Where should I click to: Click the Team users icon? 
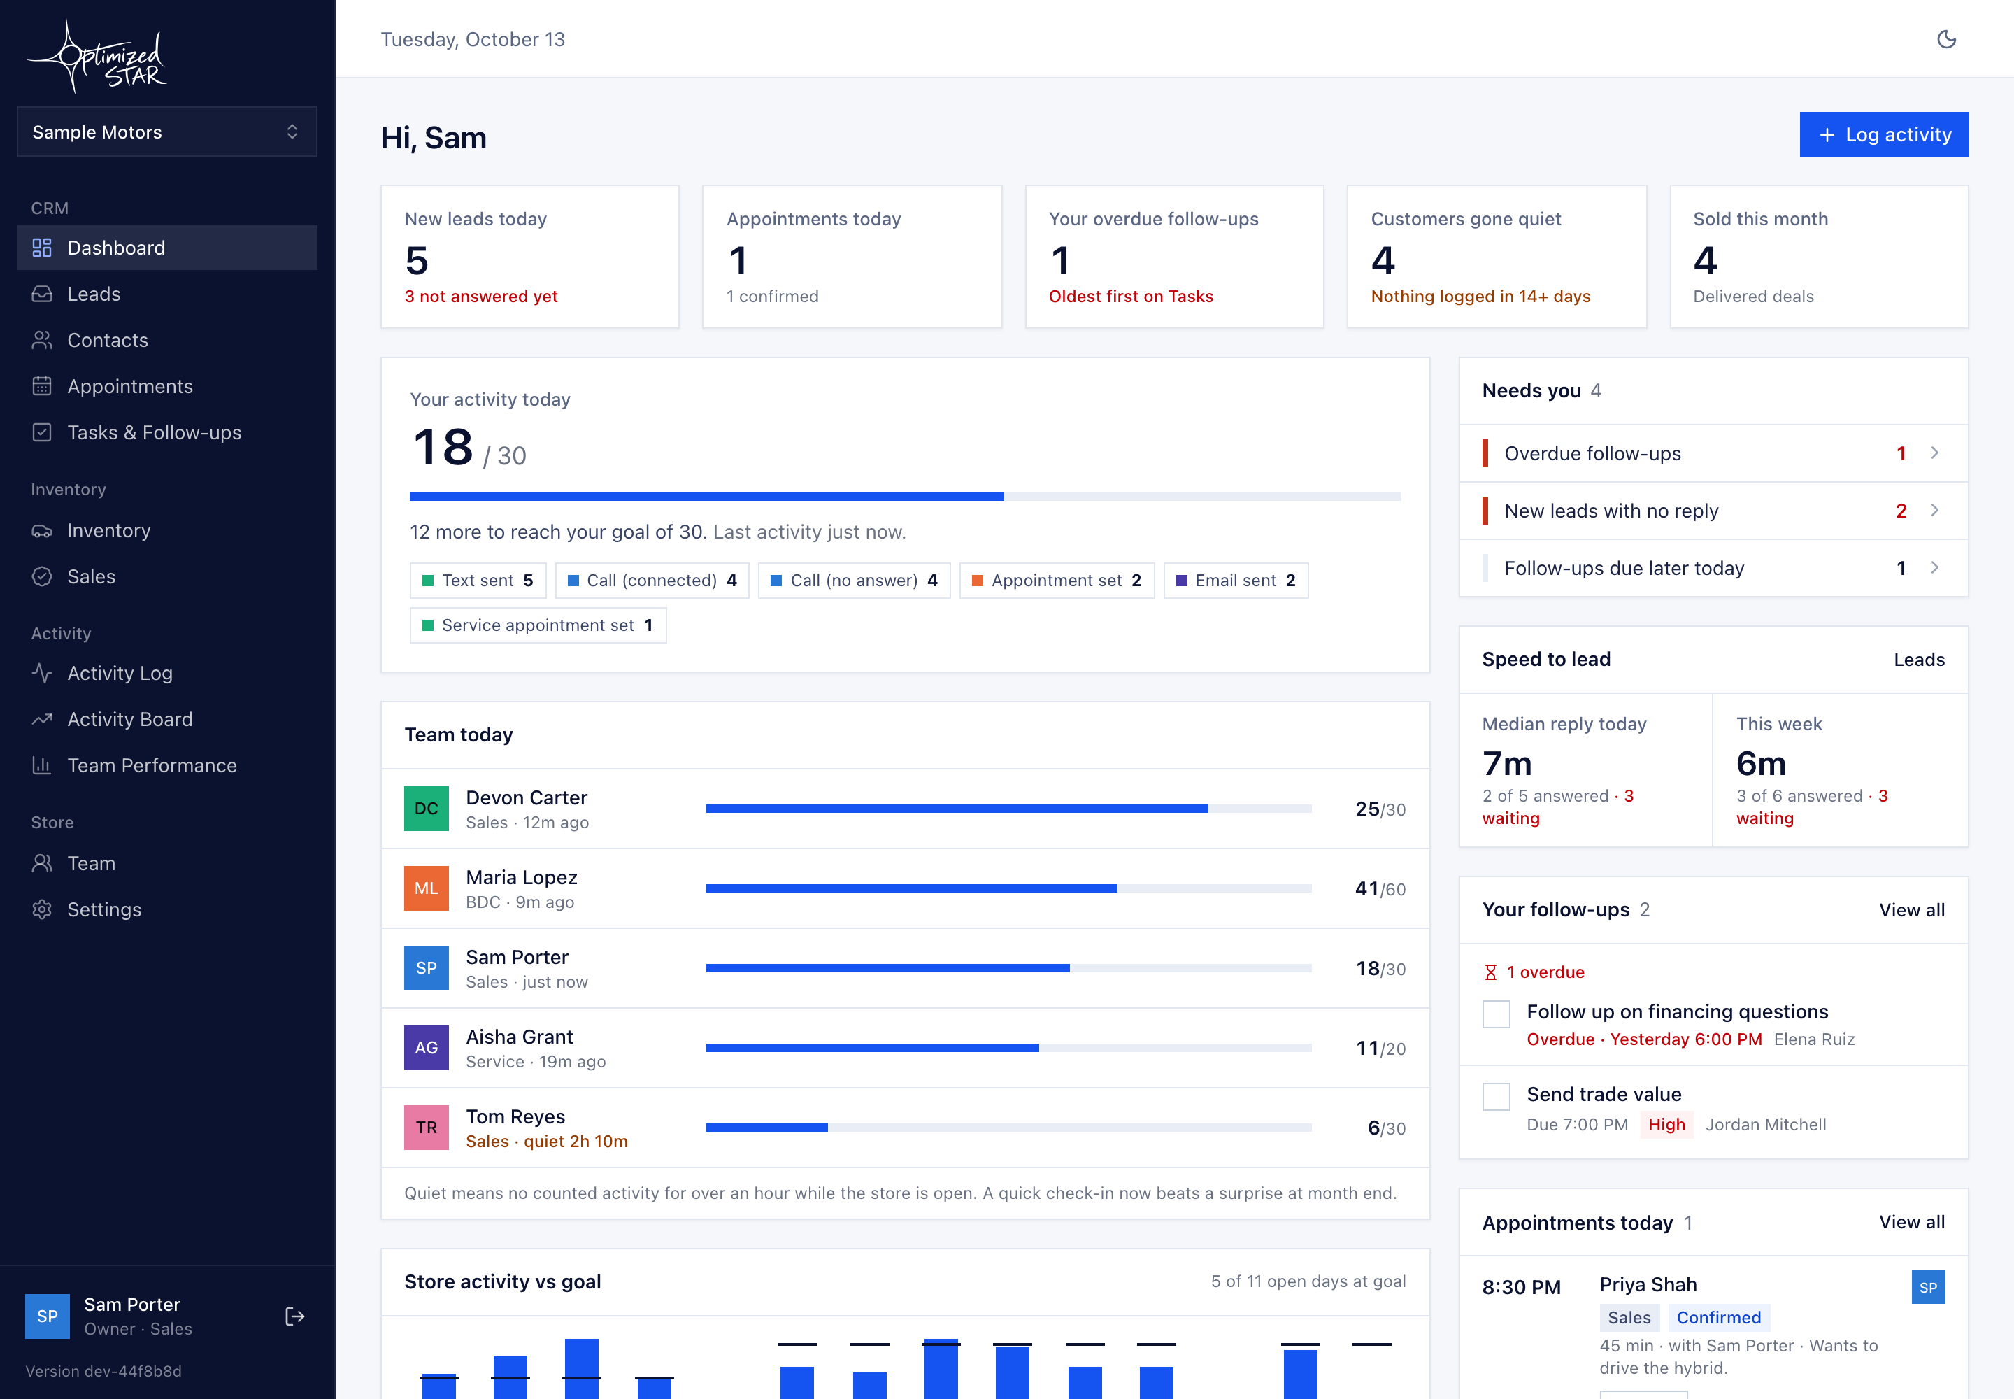coord(42,863)
